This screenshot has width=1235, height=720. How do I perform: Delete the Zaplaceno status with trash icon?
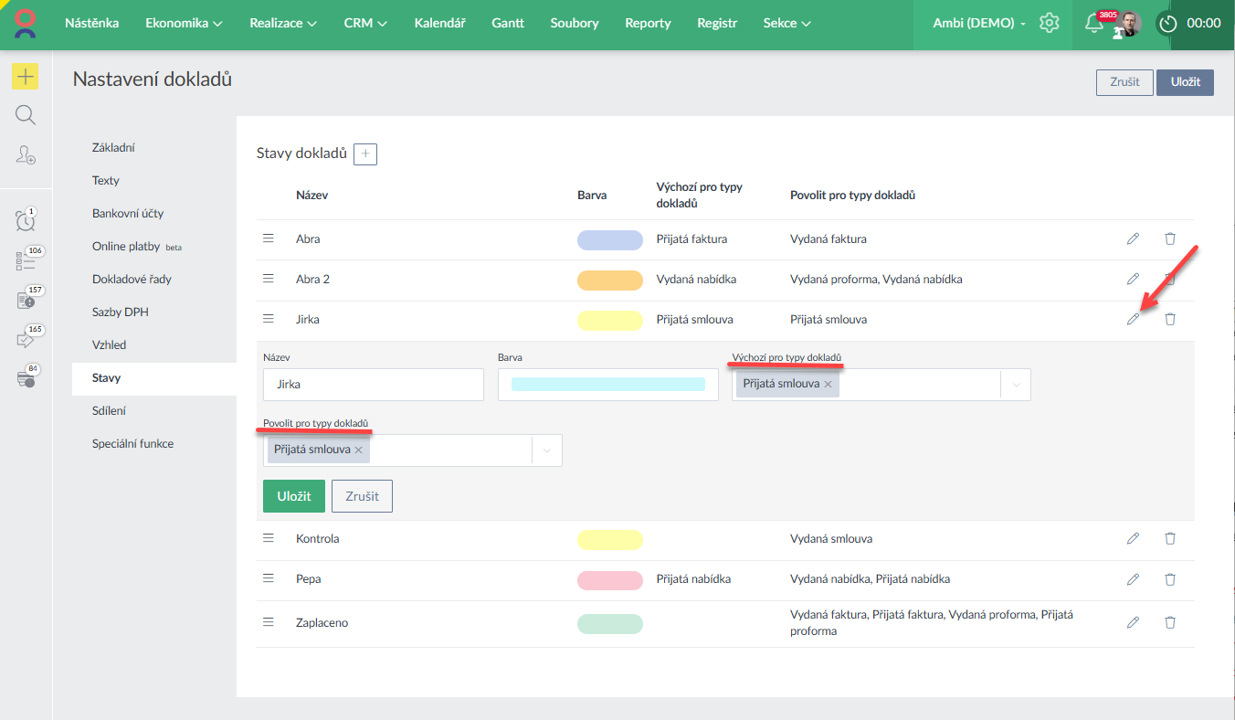[1170, 623]
